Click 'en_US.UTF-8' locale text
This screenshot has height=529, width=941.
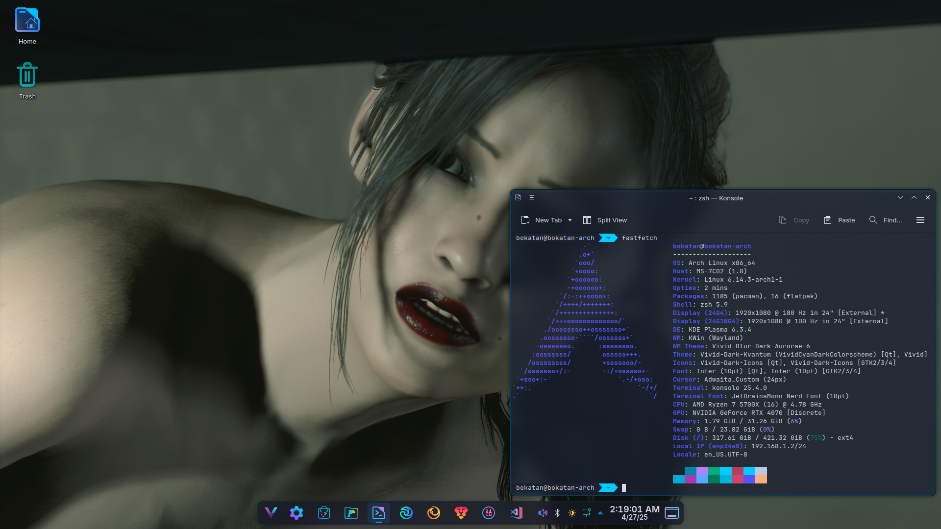[725, 455]
